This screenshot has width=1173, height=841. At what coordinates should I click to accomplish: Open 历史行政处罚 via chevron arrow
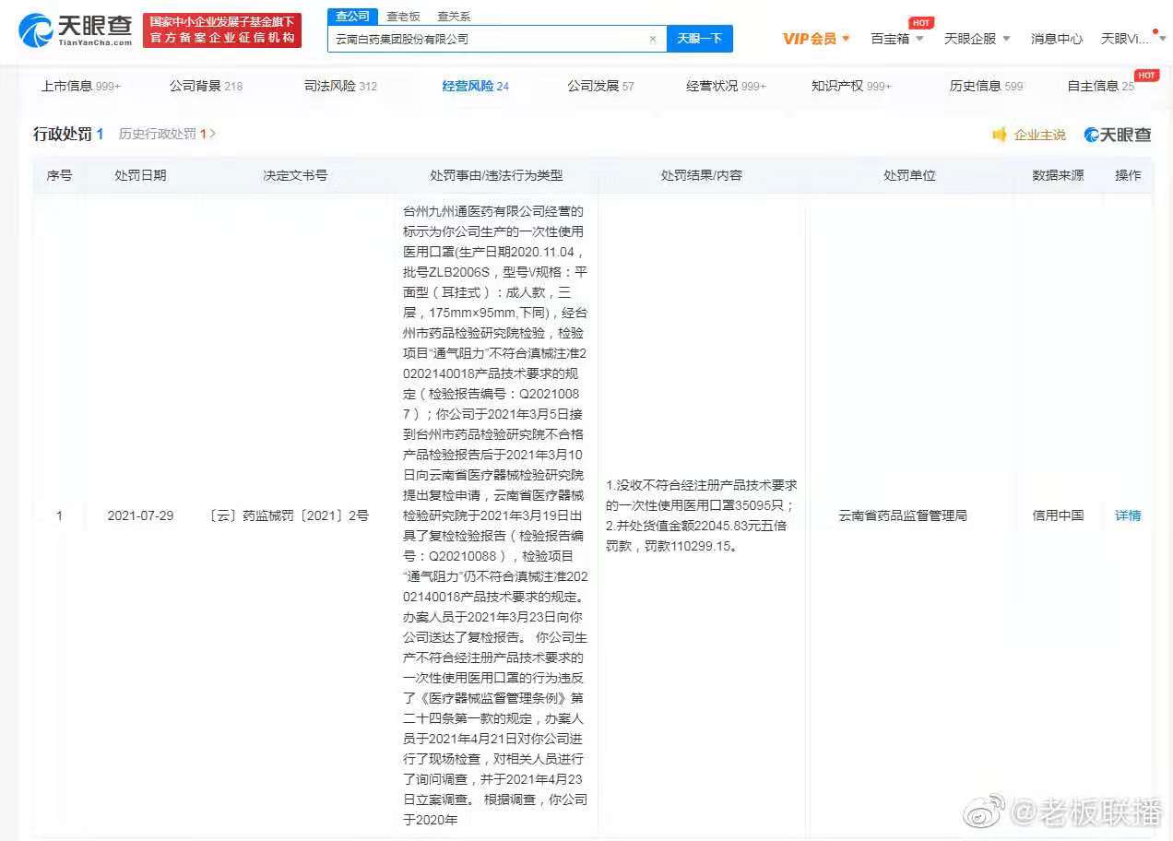pyautogui.click(x=213, y=134)
